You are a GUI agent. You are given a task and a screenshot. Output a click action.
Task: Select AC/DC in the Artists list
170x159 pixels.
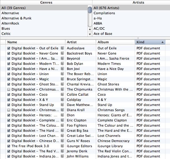point(131,29)
